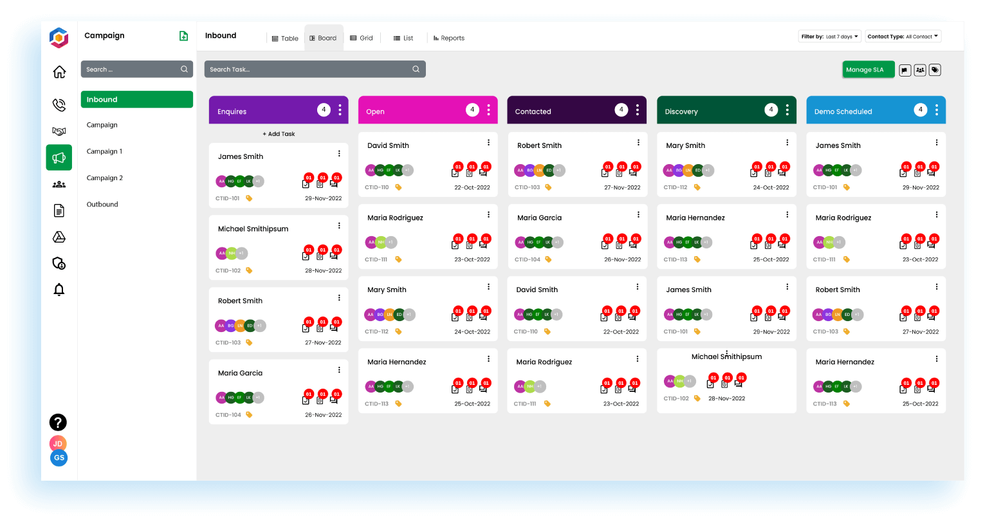Open the teams/contacts icon in sidebar
Screen dimensions: 983x518
(x=59, y=184)
